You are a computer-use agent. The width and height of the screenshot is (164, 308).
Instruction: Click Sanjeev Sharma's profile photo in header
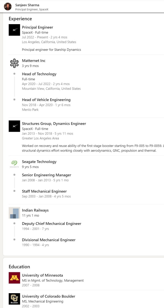click(8, 7)
